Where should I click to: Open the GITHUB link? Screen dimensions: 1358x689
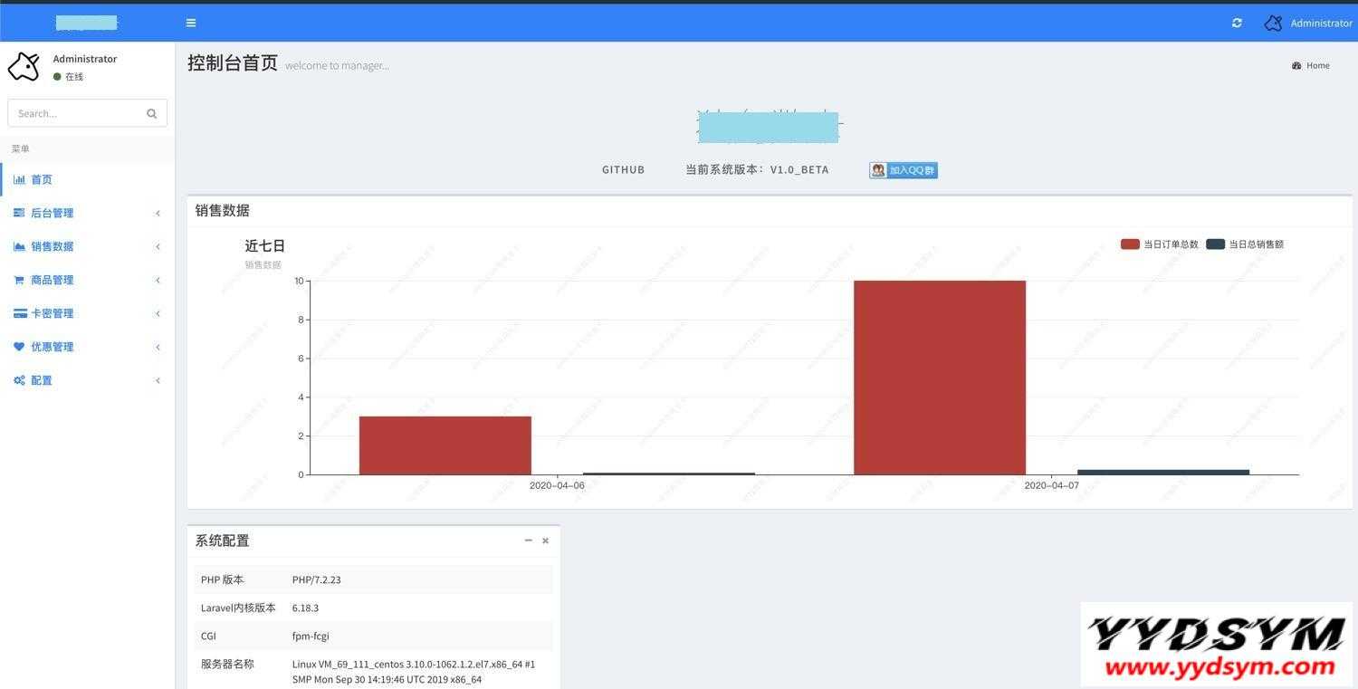point(623,169)
